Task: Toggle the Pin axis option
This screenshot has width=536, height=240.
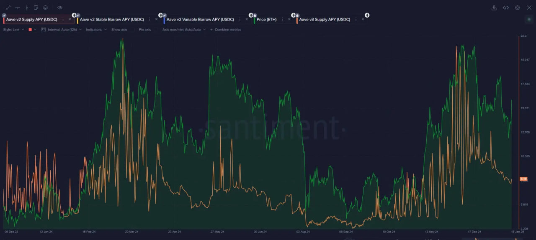Action: pos(144,30)
